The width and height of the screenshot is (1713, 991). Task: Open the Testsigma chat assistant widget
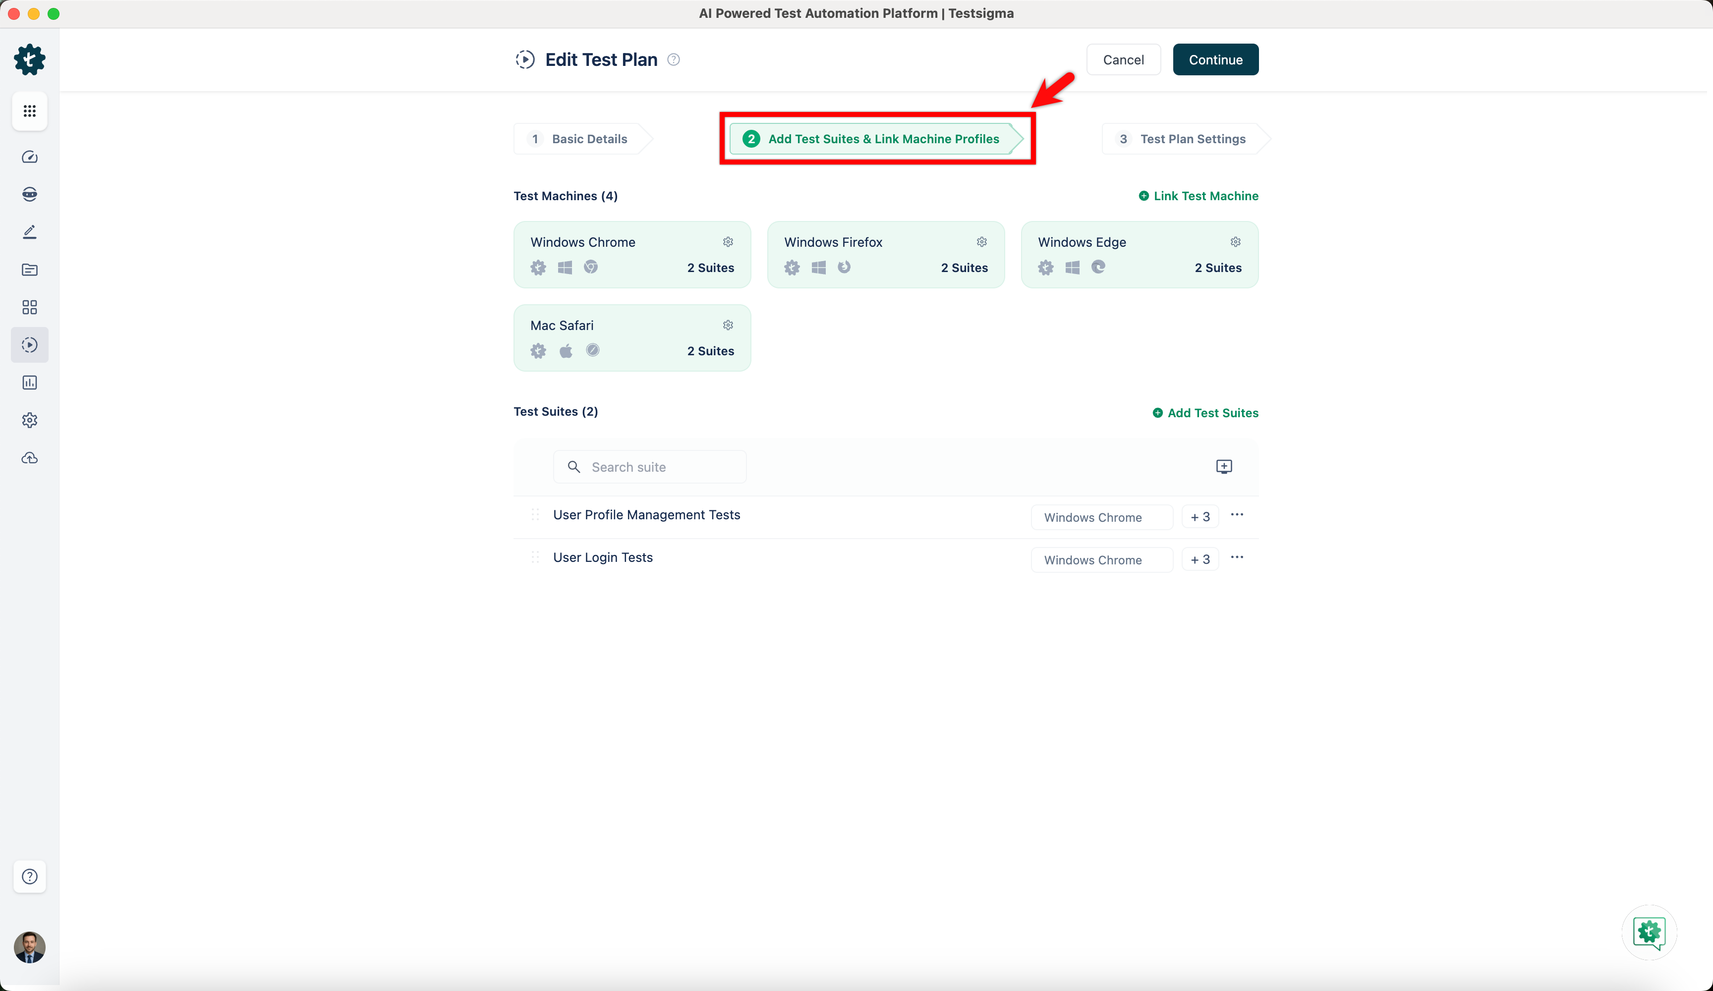point(1649,932)
